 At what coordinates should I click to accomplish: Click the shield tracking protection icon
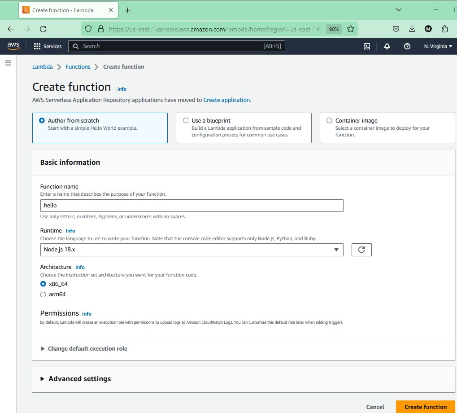click(88, 29)
